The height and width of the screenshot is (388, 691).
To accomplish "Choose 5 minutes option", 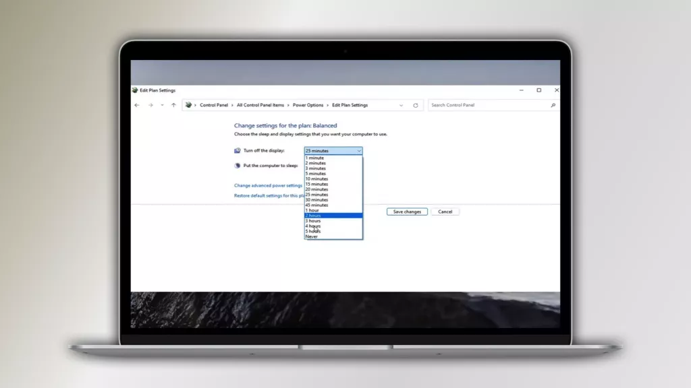I will [333, 174].
